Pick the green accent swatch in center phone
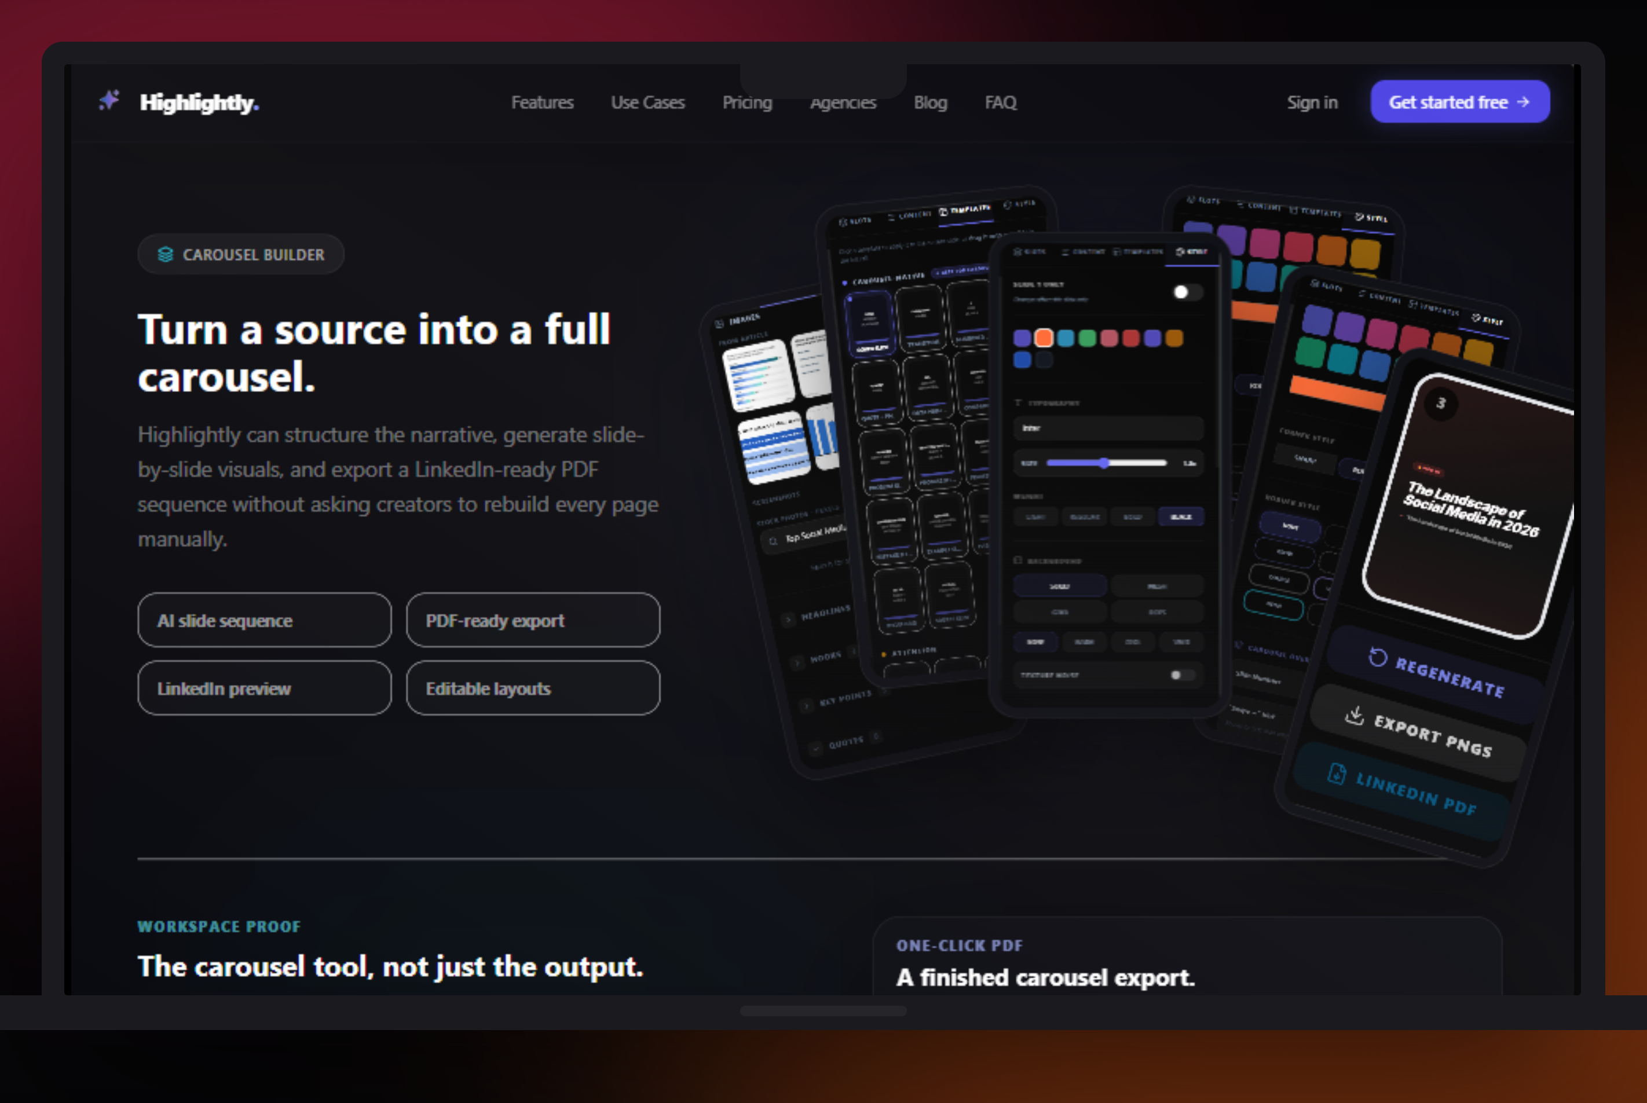The width and height of the screenshot is (1647, 1103). click(1088, 338)
